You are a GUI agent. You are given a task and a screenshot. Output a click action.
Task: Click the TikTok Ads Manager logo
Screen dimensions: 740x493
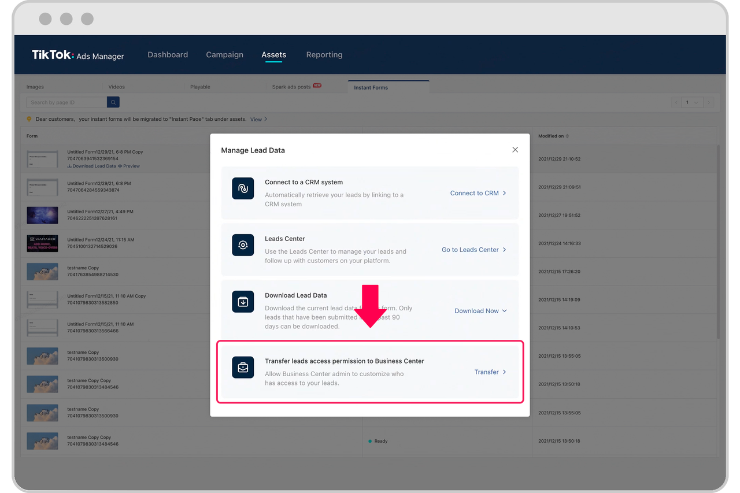[78, 55]
